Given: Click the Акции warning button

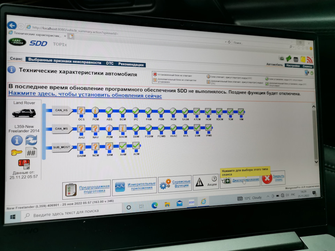Looking at the screenshot, I should [206, 182].
